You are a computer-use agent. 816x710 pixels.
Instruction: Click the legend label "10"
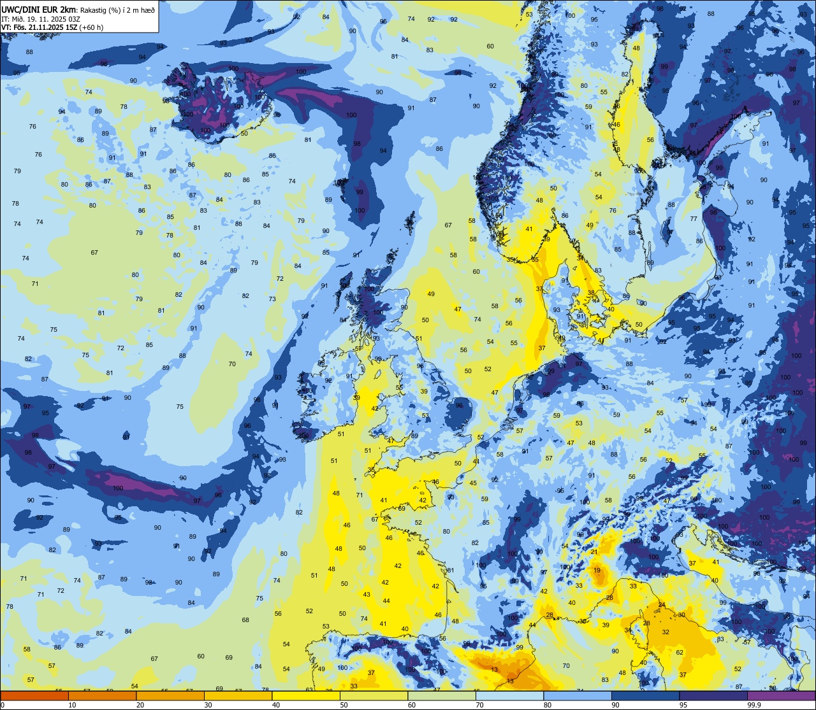pyautogui.click(x=72, y=705)
